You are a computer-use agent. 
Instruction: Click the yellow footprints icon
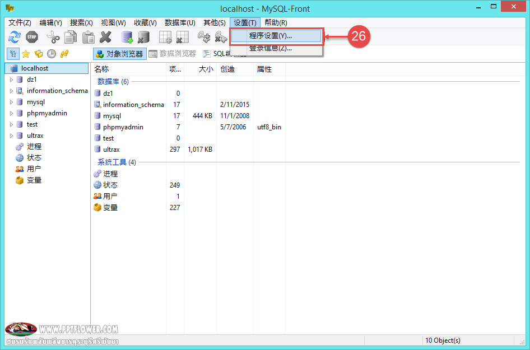64,54
